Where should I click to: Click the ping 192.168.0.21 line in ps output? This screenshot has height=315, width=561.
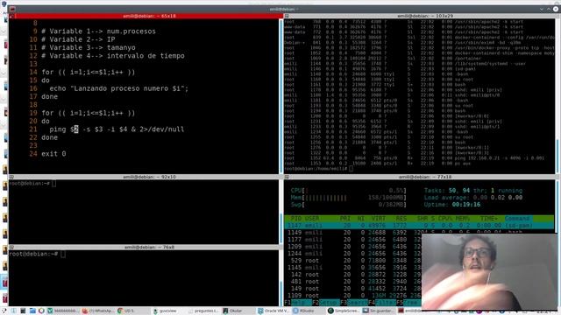(415, 157)
